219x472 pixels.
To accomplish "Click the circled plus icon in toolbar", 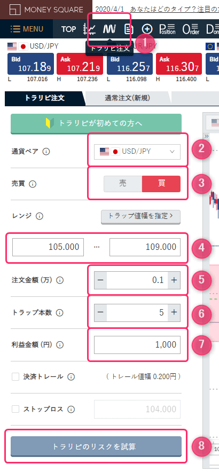I will 147,29.
